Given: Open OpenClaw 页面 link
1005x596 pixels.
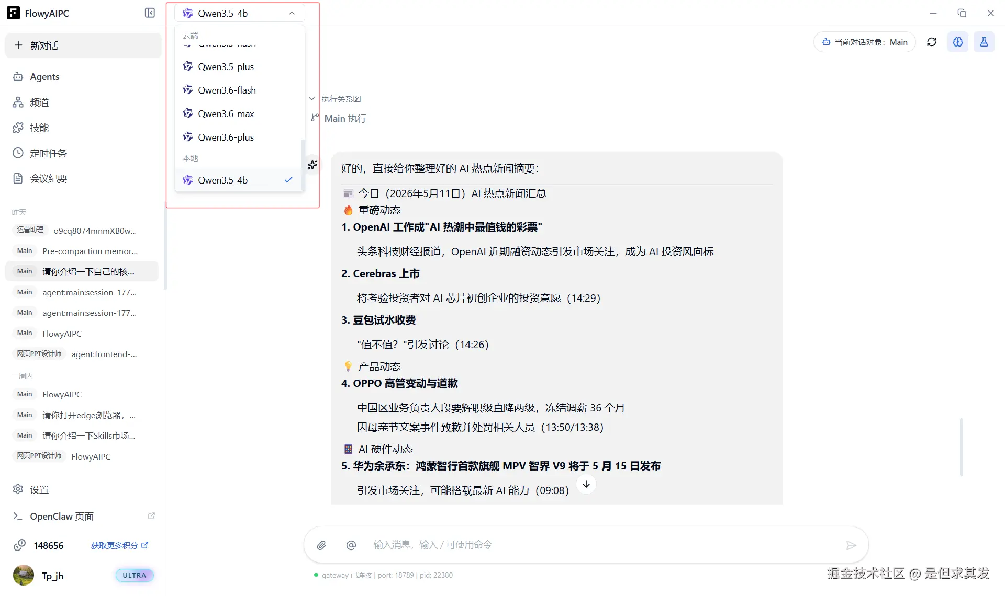Looking at the screenshot, I should pos(83,517).
